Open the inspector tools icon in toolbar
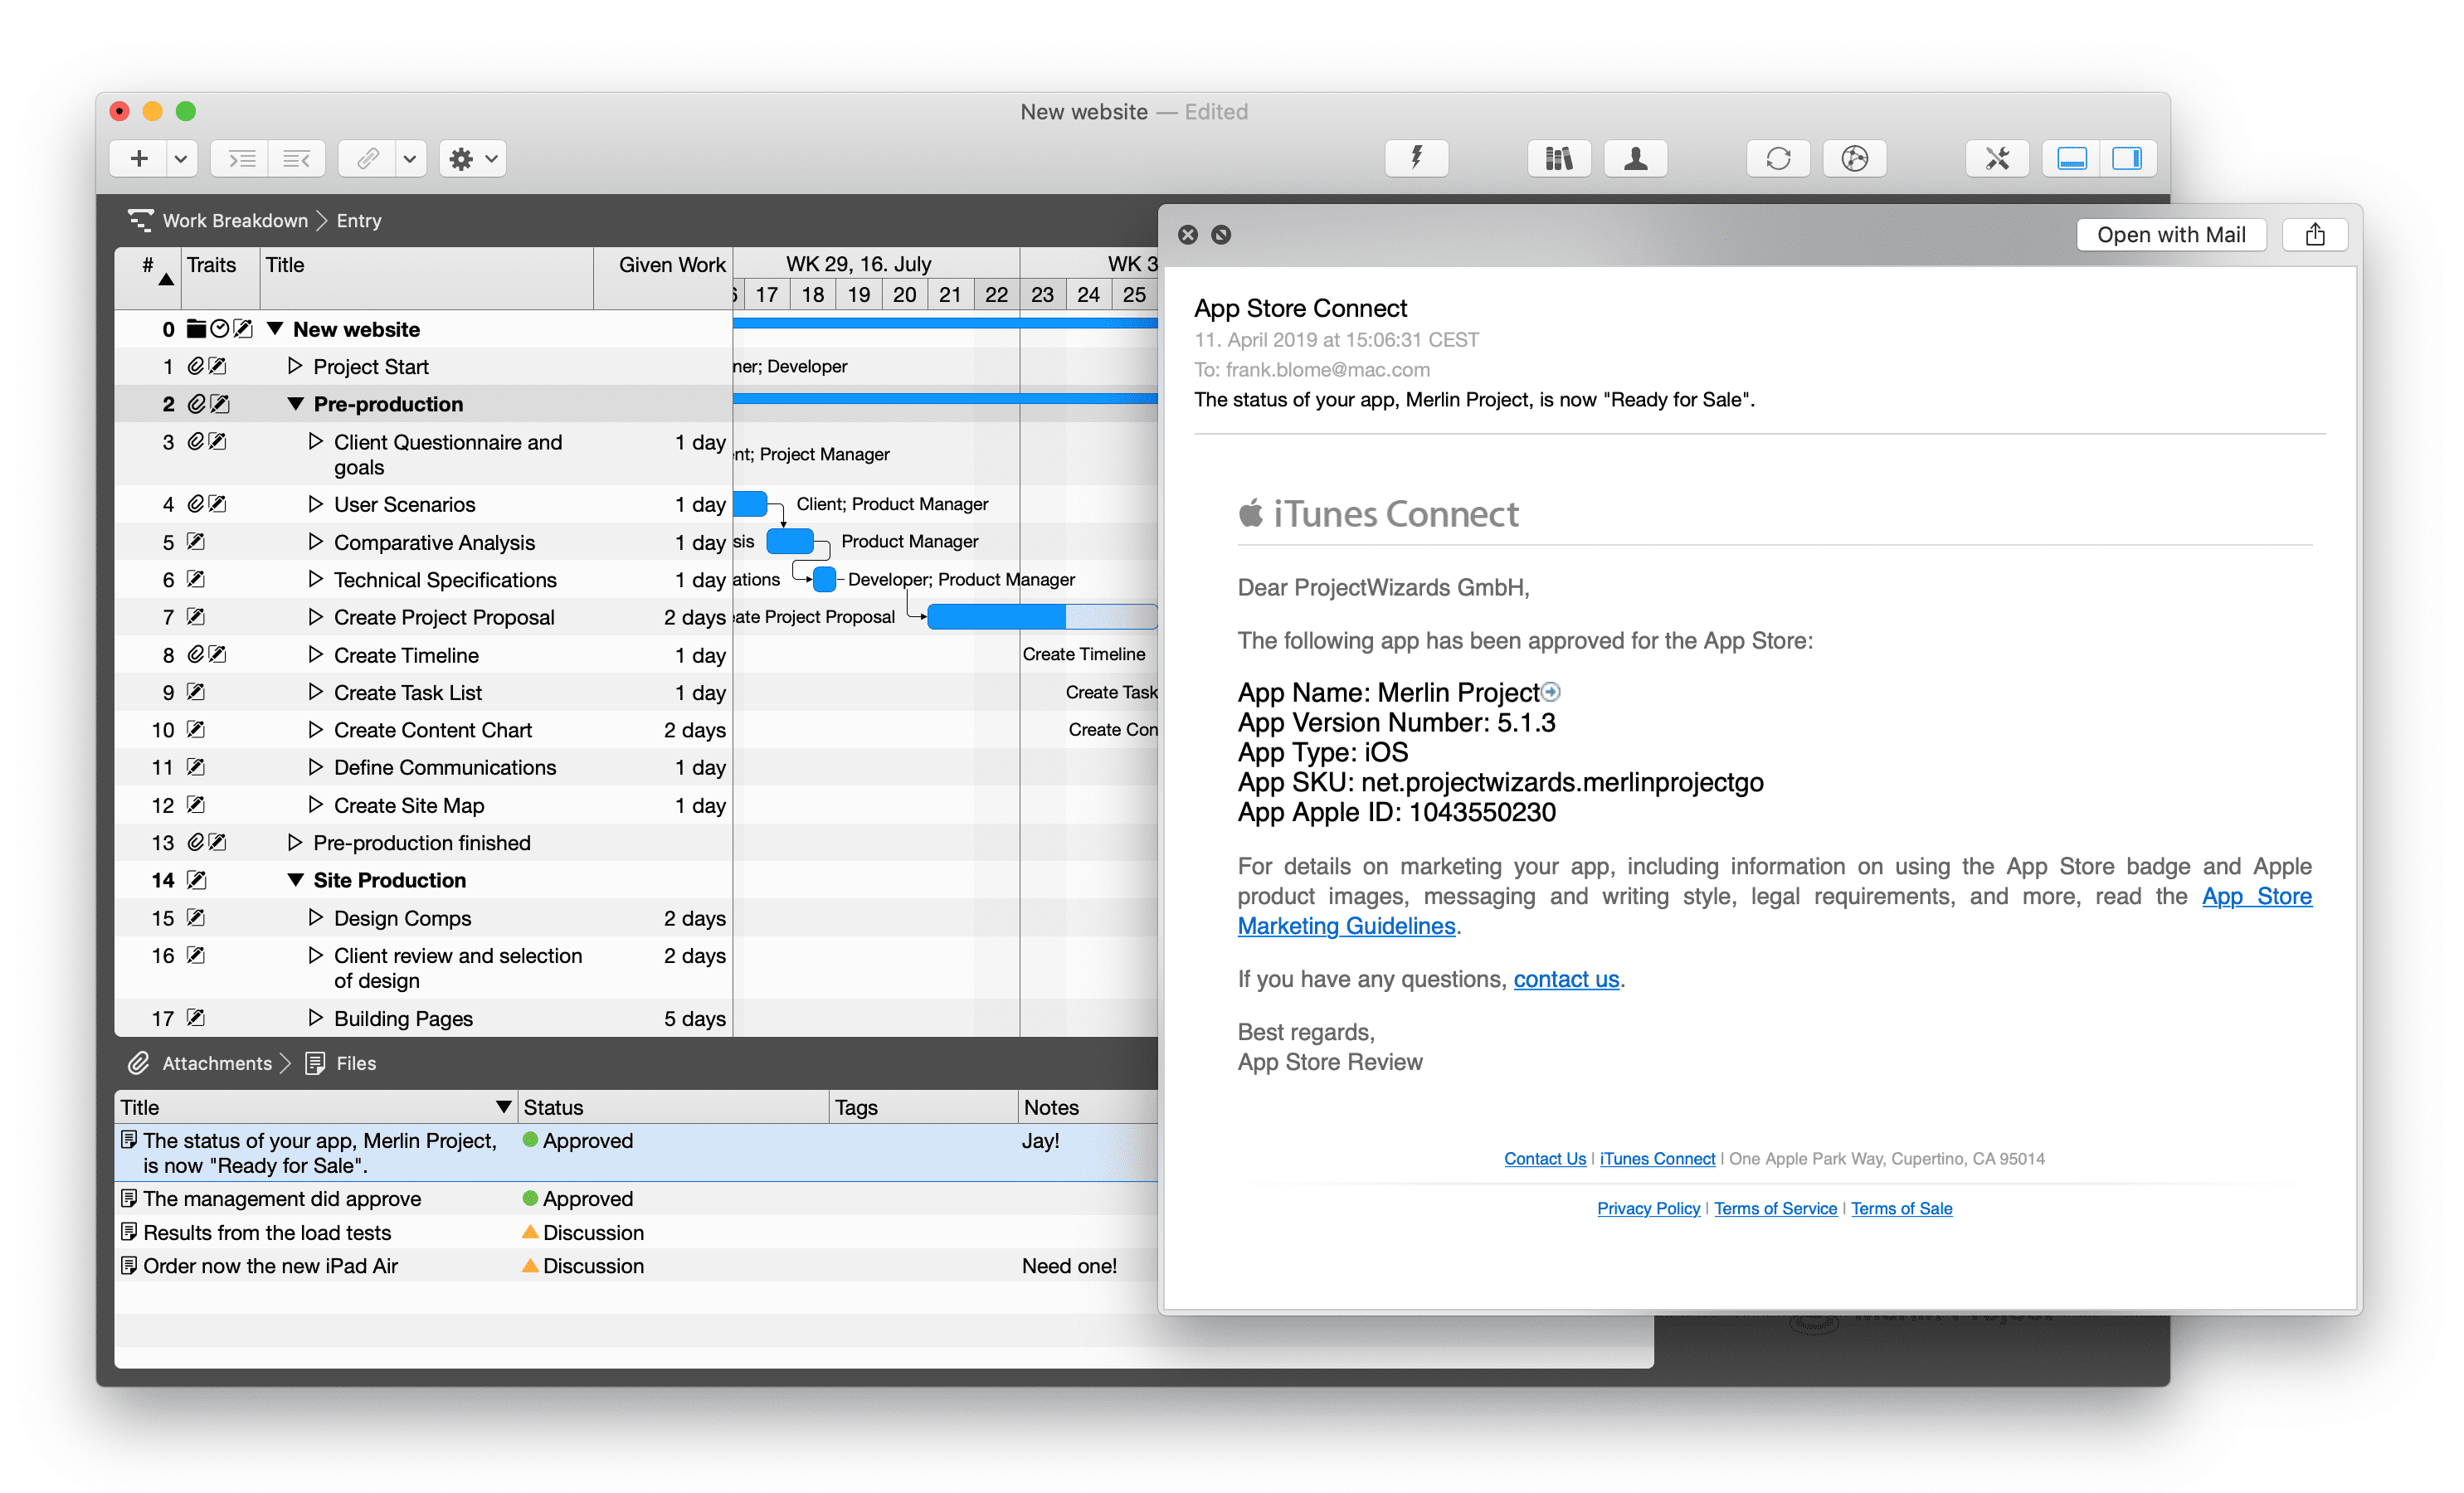2464x1493 pixels. tap(1997, 158)
